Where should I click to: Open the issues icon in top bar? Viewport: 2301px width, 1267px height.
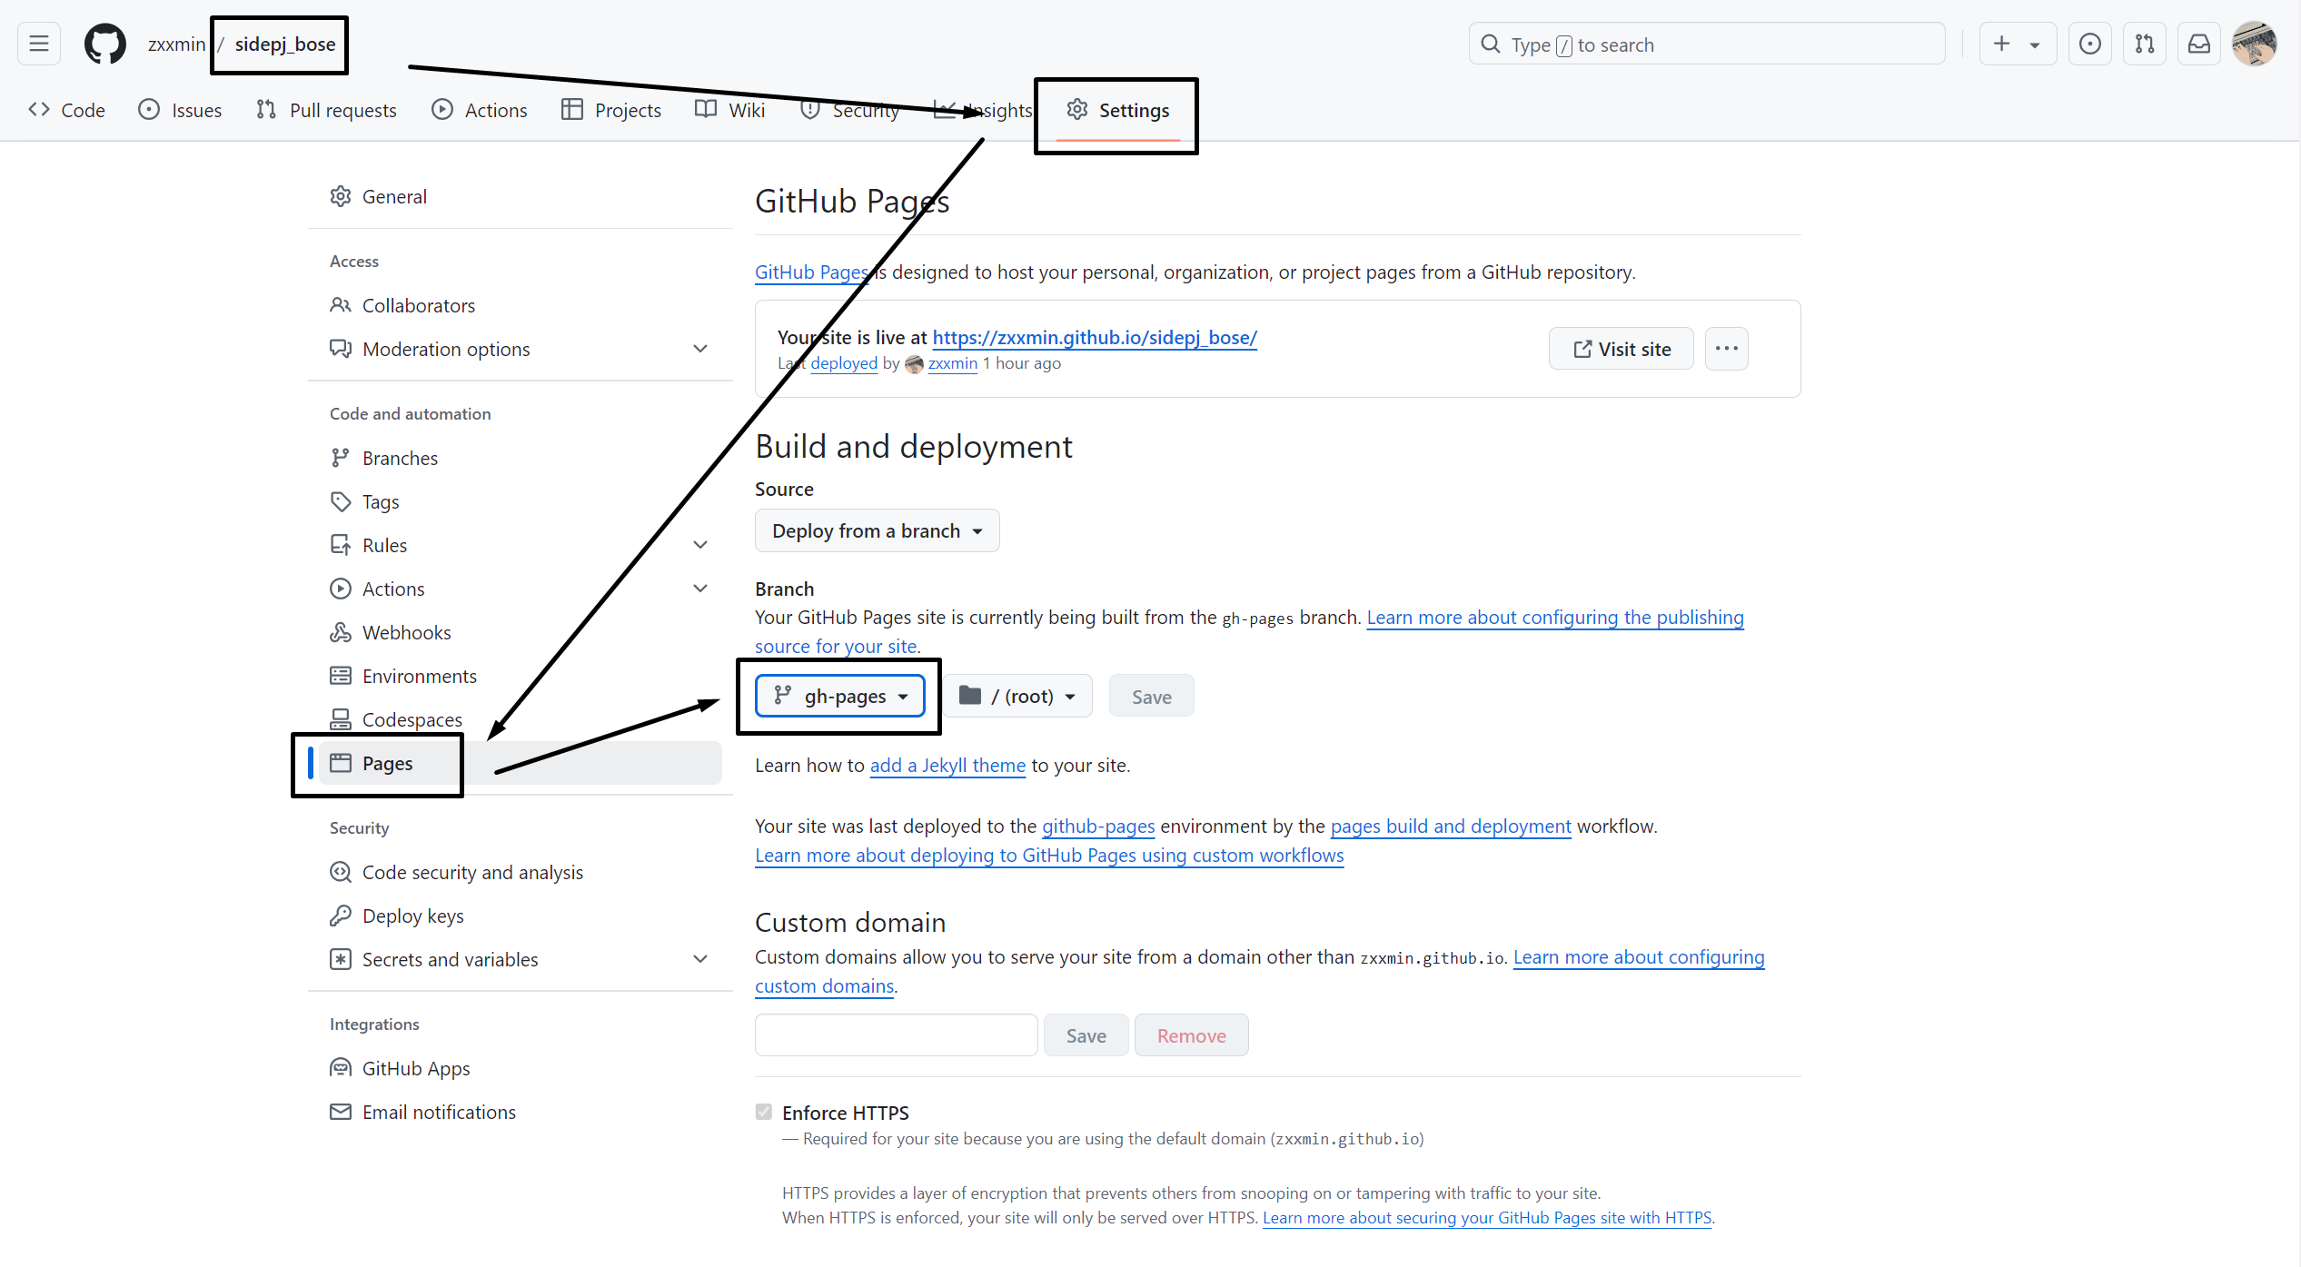[2089, 44]
